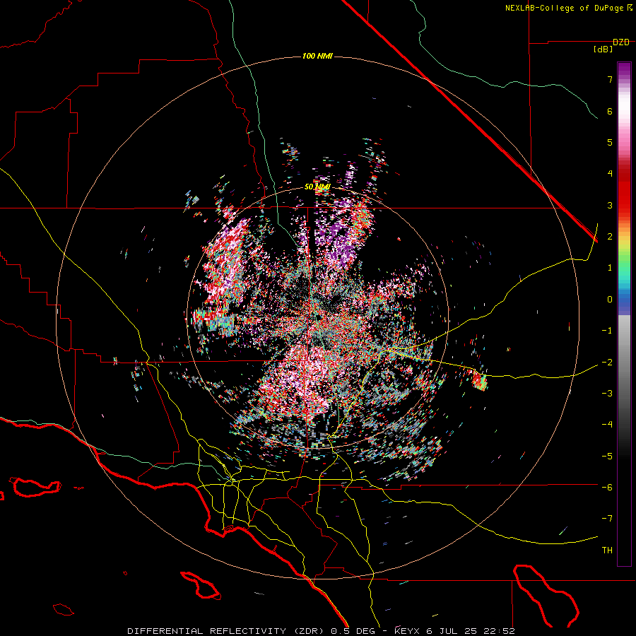Click the scale value -6 label

pyautogui.click(x=607, y=487)
